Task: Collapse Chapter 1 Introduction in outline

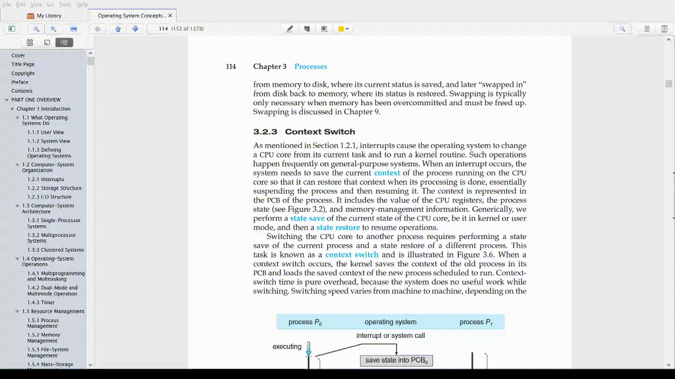Action: coord(12,109)
